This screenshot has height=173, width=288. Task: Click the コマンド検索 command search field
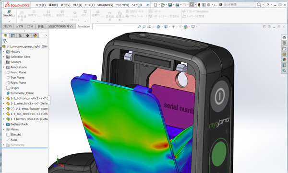tap(237, 5)
